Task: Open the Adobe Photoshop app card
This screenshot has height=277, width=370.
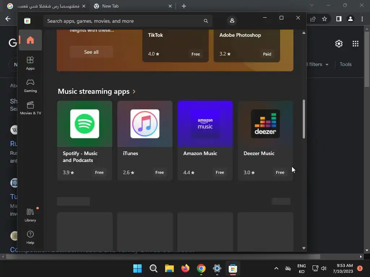Action: [x=247, y=46]
